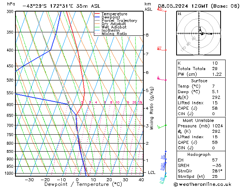Click the Parcel Trajectory legend label
Image resolution: width=243 pixels, height=187 pixels.
point(119,20)
